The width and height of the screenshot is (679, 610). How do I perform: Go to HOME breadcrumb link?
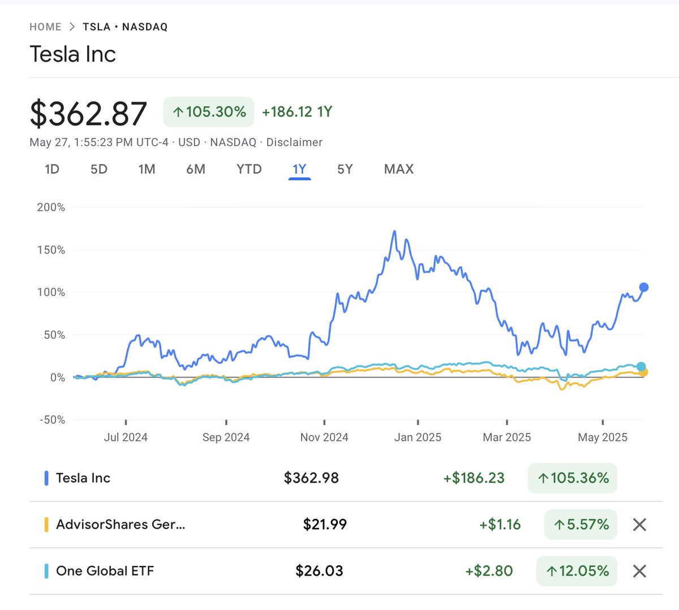click(45, 27)
